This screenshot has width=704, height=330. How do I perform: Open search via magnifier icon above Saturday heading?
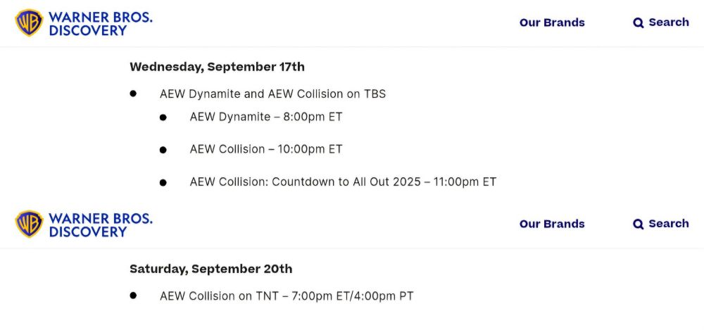tap(638, 224)
